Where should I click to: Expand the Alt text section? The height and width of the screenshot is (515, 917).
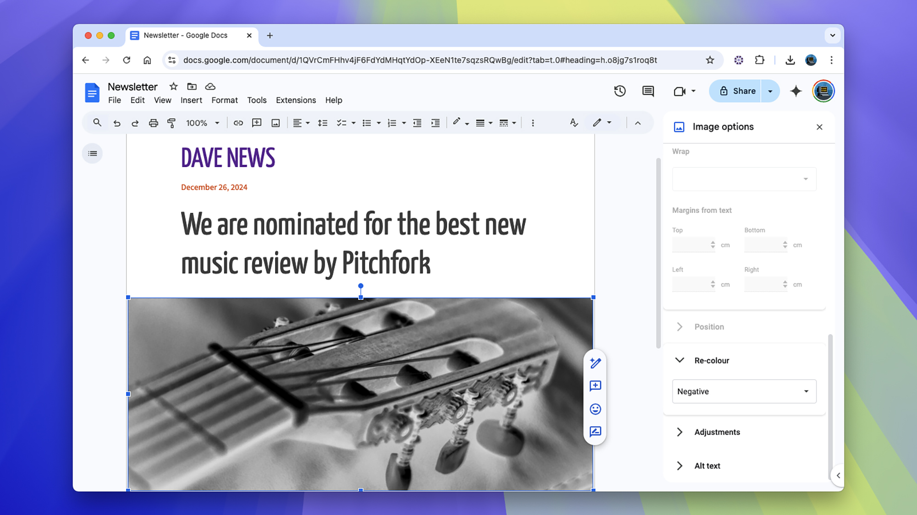(x=707, y=466)
